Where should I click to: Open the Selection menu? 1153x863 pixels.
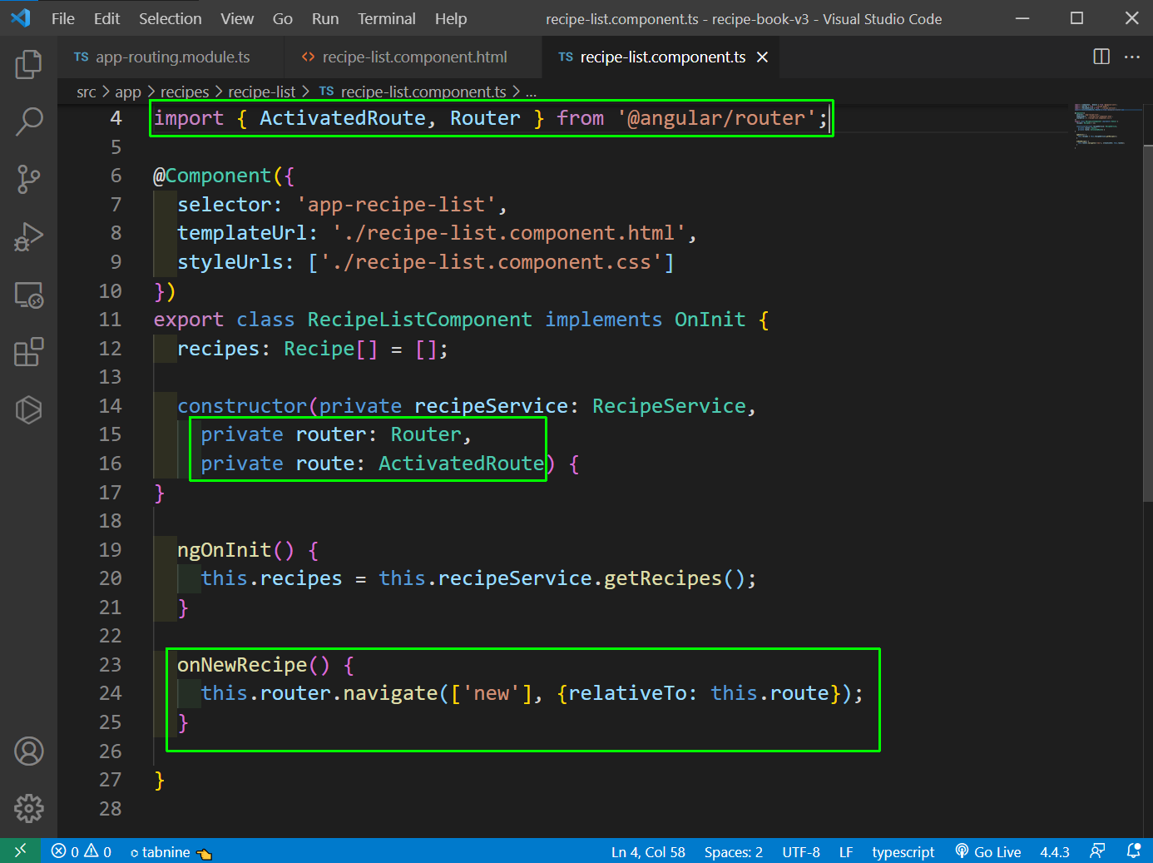tap(170, 18)
